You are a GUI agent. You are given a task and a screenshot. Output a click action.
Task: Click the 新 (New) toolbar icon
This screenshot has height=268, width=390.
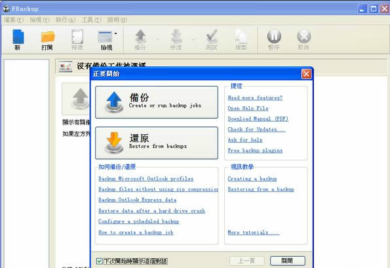click(x=18, y=37)
